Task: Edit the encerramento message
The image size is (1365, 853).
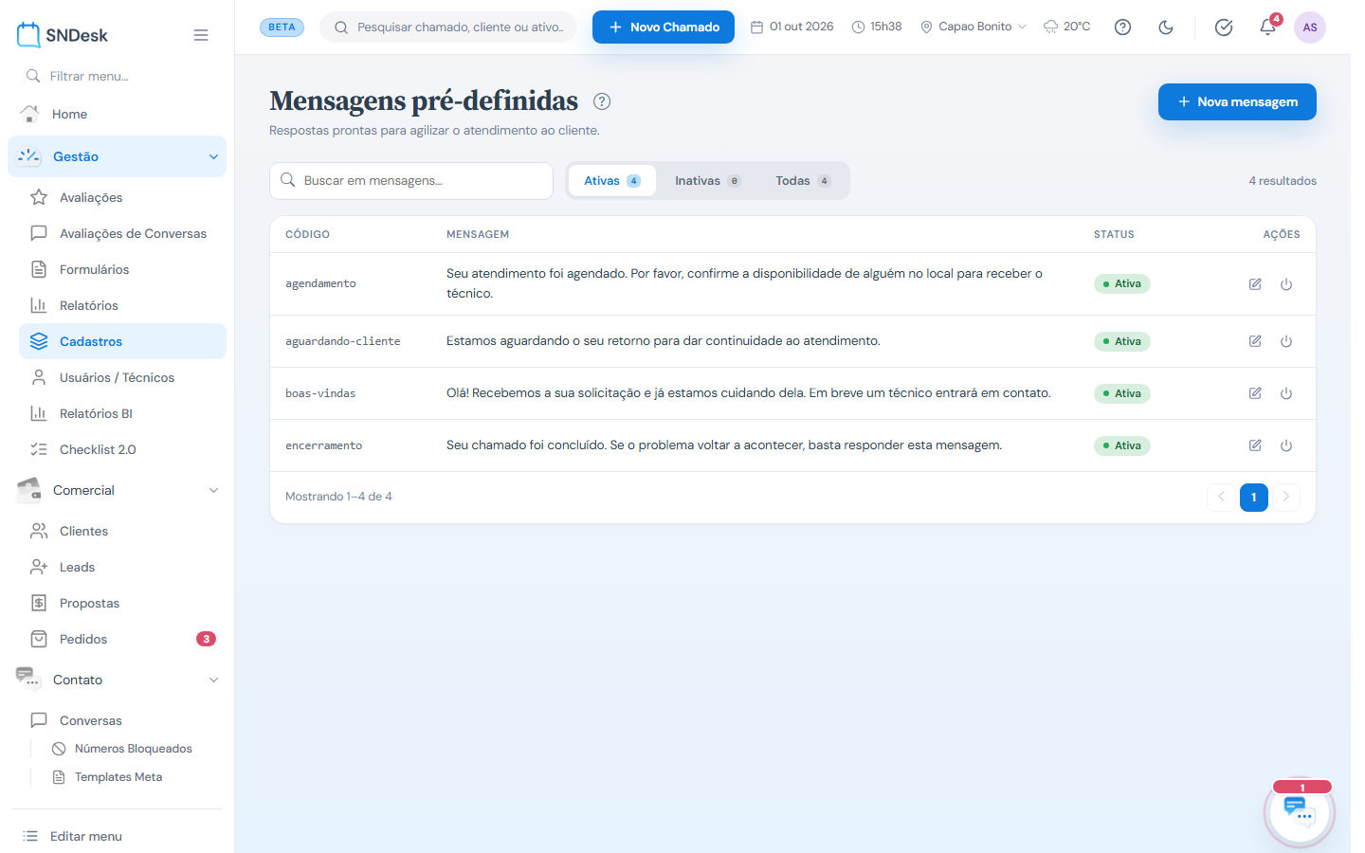Action: tap(1255, 445)
